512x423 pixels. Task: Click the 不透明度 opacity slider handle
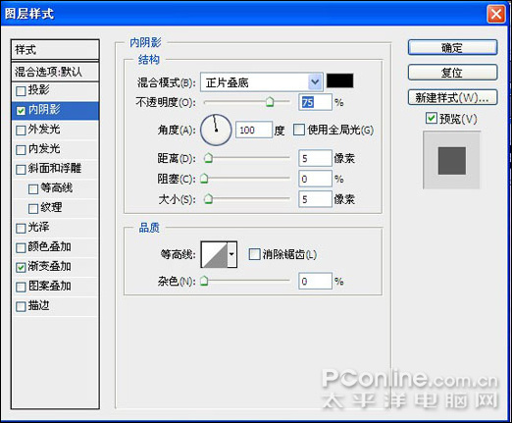pyautogui.click(x=270, y=102)
